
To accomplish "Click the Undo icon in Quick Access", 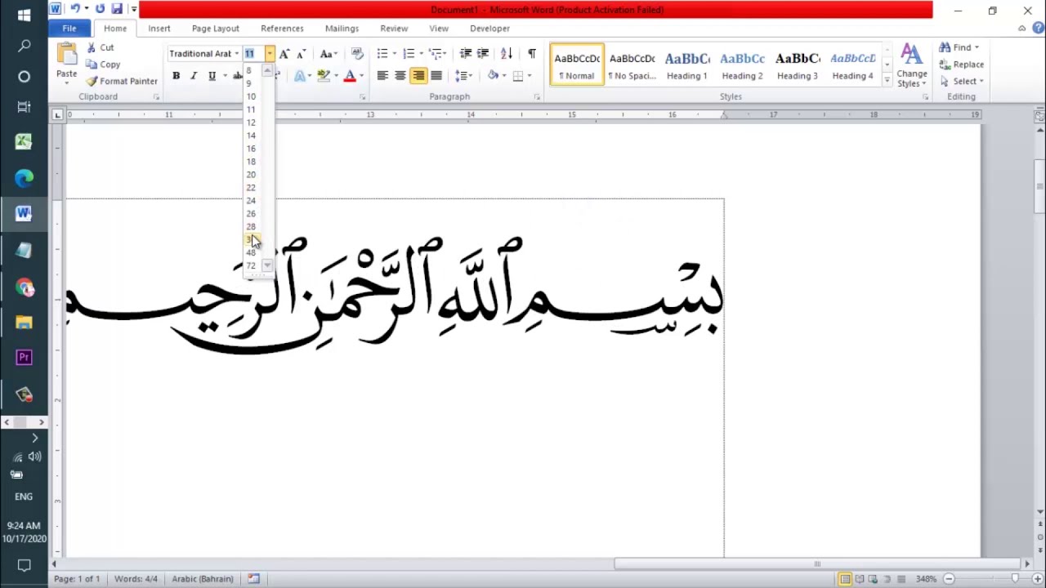I will pyautogui.click(x=75, y=9).
